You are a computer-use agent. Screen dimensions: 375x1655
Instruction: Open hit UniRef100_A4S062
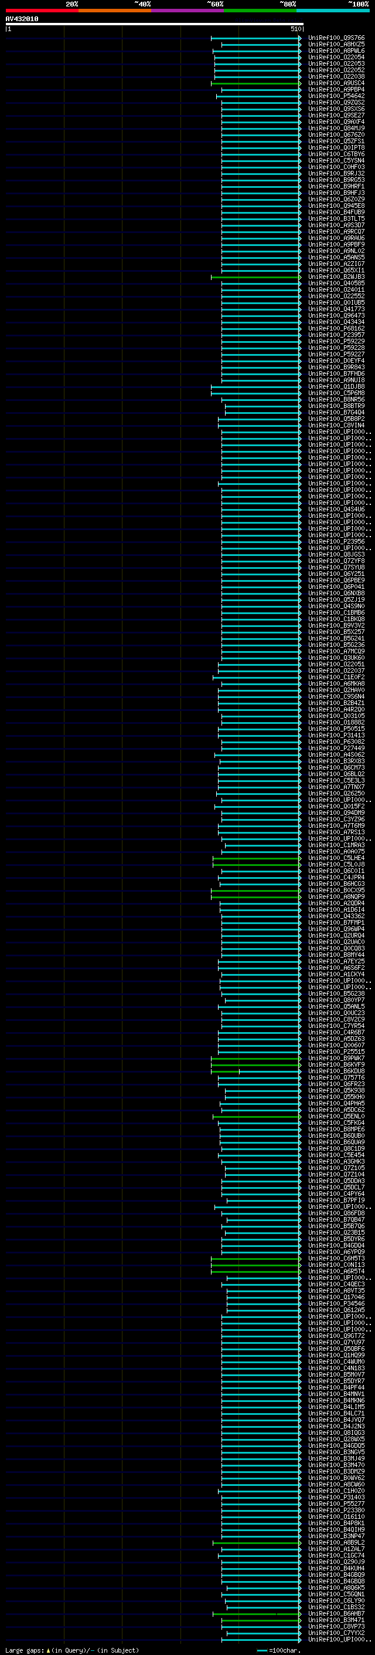pos(336,755)
